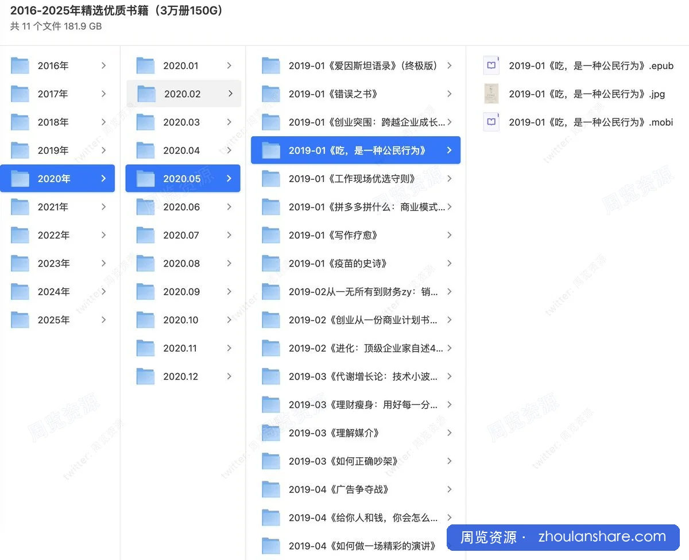Expand chevron of 《代谢增长论：技术小波…》
This screenshot has width=689, height=560.
click(450, 376)
